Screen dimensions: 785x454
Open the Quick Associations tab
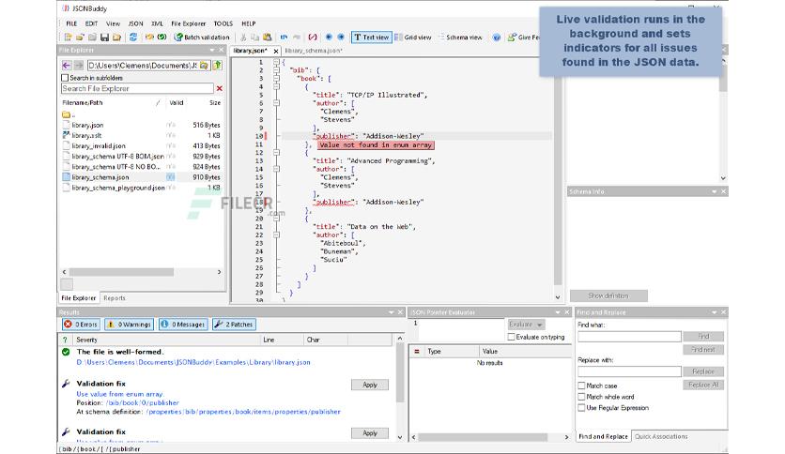tap(661, 436)
